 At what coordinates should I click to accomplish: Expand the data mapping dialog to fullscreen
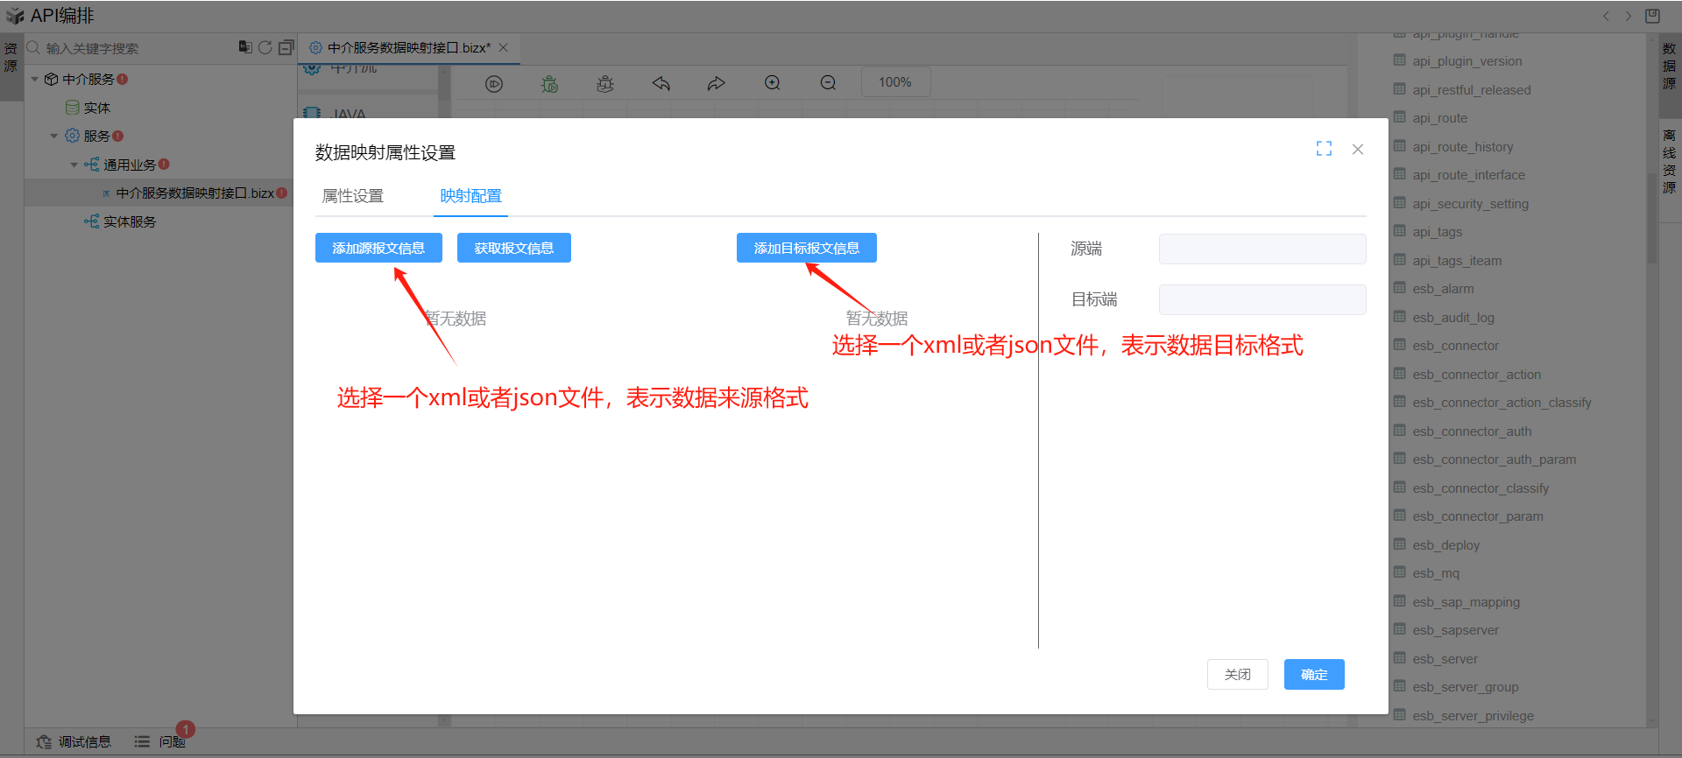pyautogui.click(x=1324, y=149)
